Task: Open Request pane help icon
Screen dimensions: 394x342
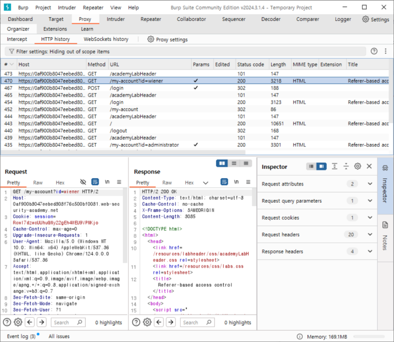Action: tap(7, 322)
